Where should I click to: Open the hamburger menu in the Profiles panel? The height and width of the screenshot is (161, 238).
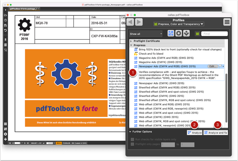click(227, 22)
